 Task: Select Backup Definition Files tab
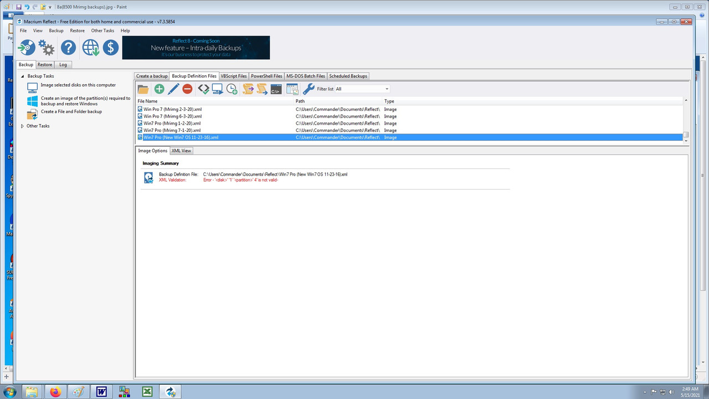click(194, 76)
